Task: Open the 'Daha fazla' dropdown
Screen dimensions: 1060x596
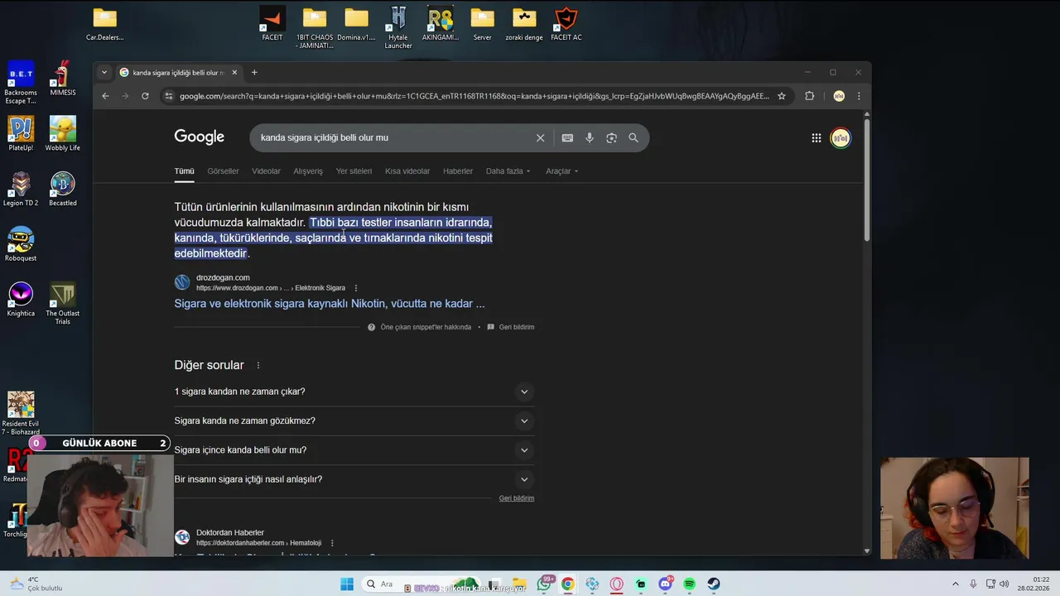Action: coord(508,171)
